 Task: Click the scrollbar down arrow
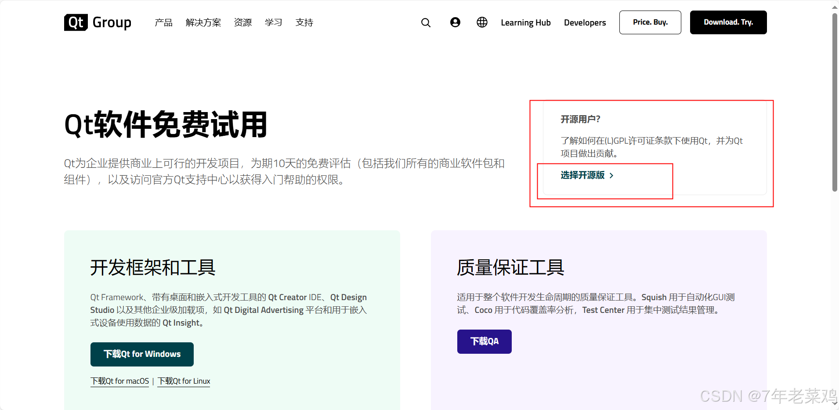[x=835, y=403]
